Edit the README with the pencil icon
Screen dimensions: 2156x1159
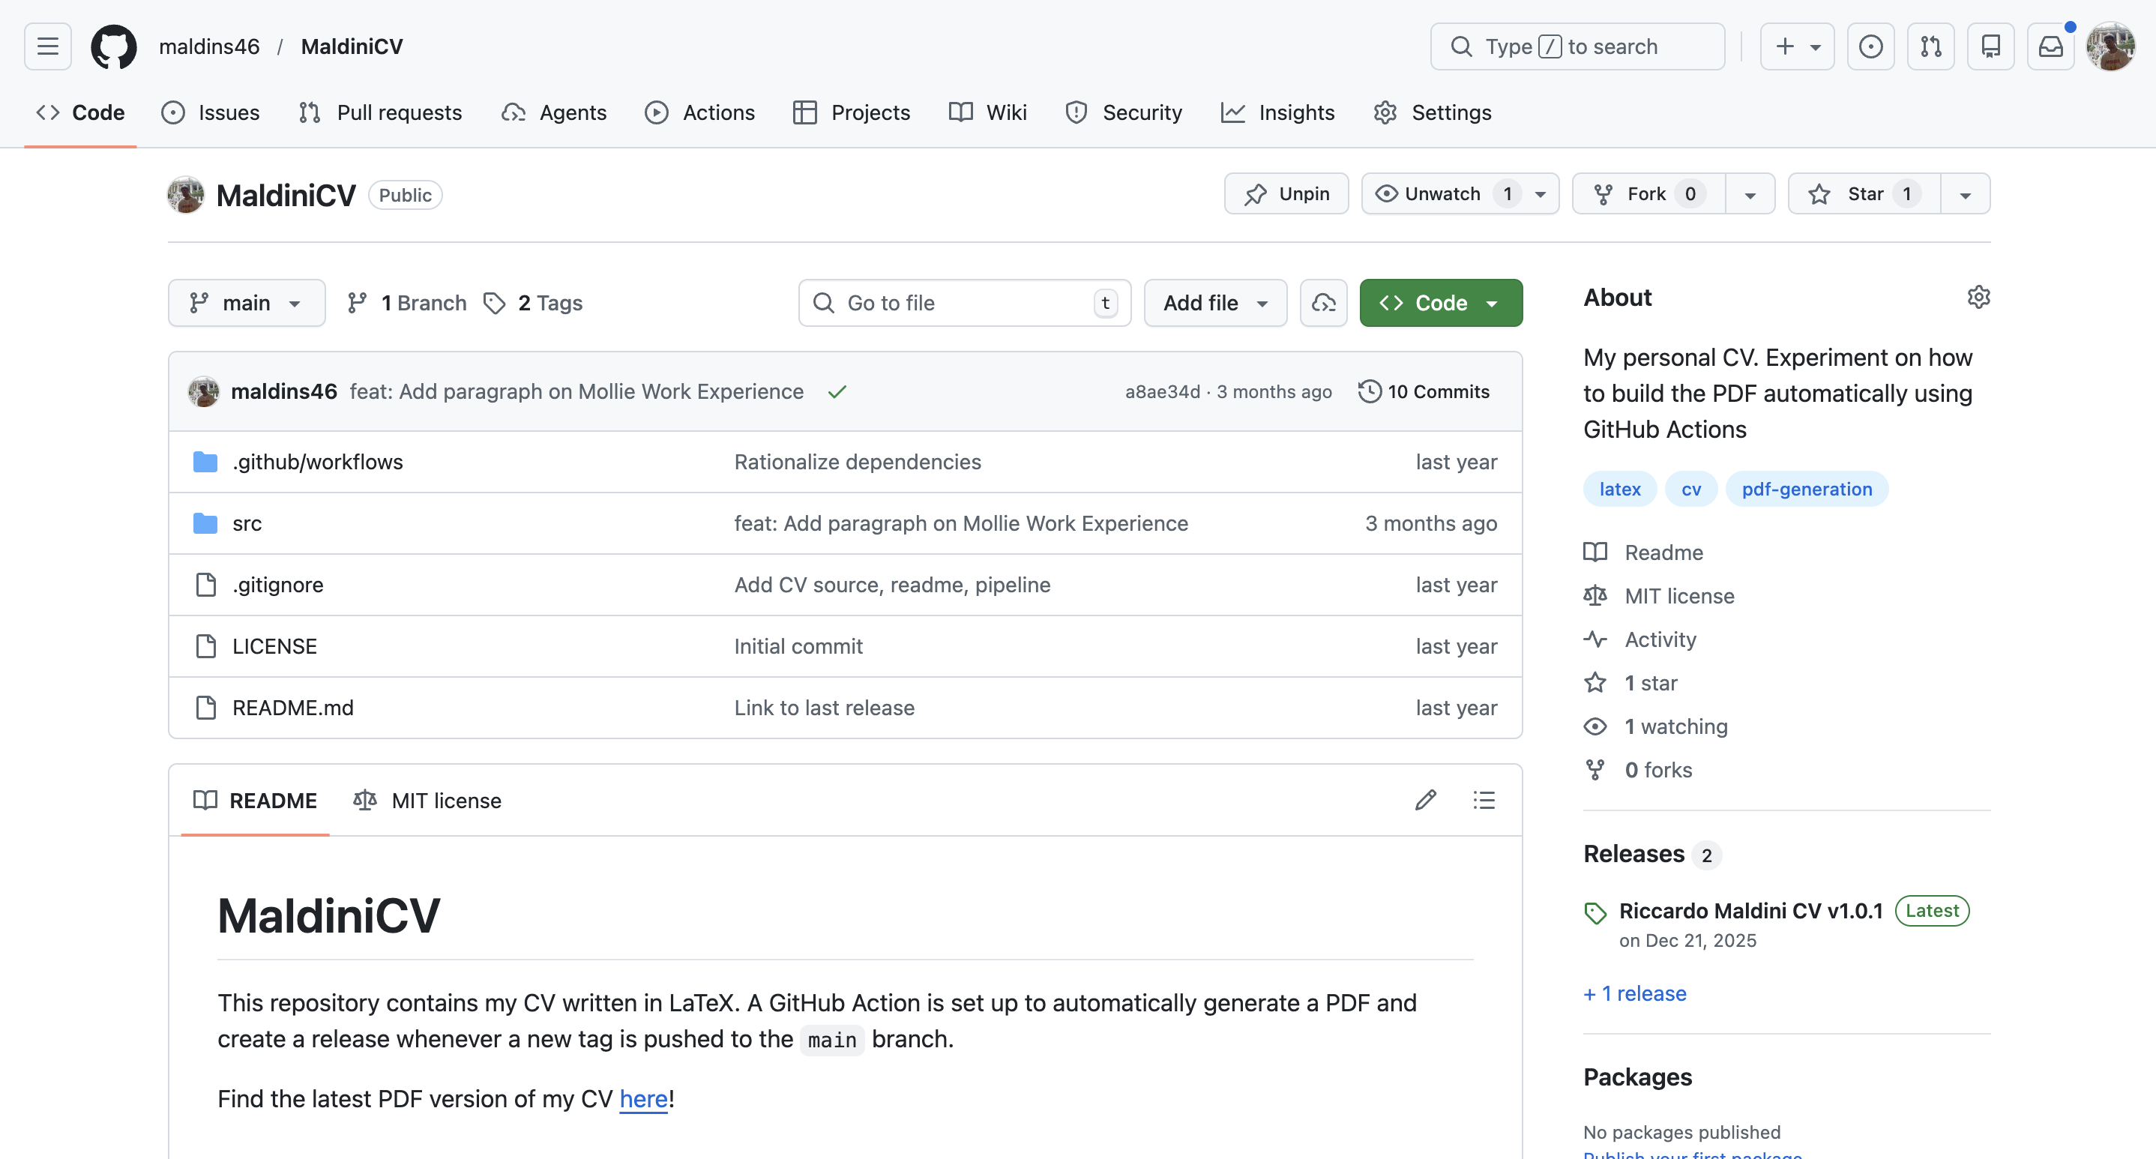(1424, 800)
